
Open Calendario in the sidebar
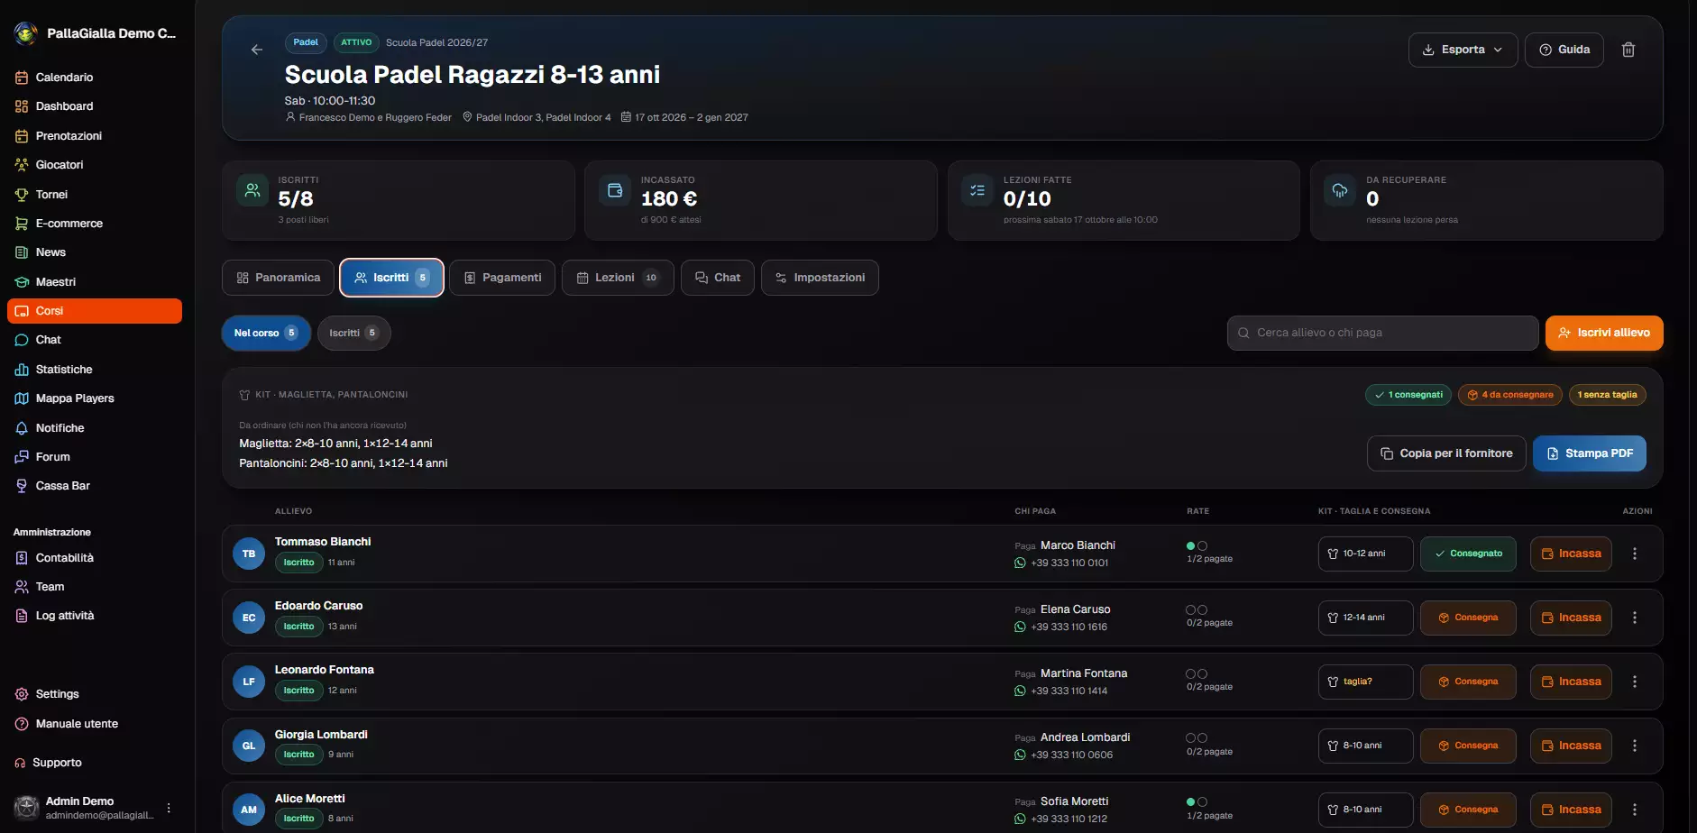[x=95, y=78]
